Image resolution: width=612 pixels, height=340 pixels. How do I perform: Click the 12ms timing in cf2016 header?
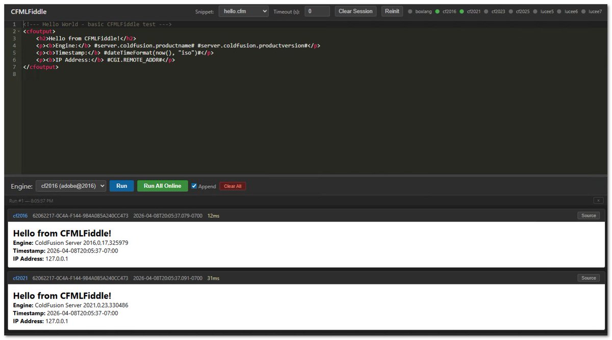click(x=213, y=216)
